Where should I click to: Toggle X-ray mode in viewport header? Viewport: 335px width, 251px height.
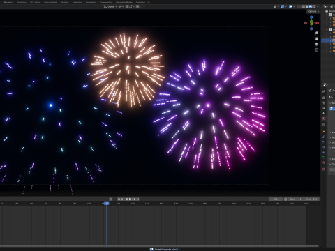click(x=299, y=7)
